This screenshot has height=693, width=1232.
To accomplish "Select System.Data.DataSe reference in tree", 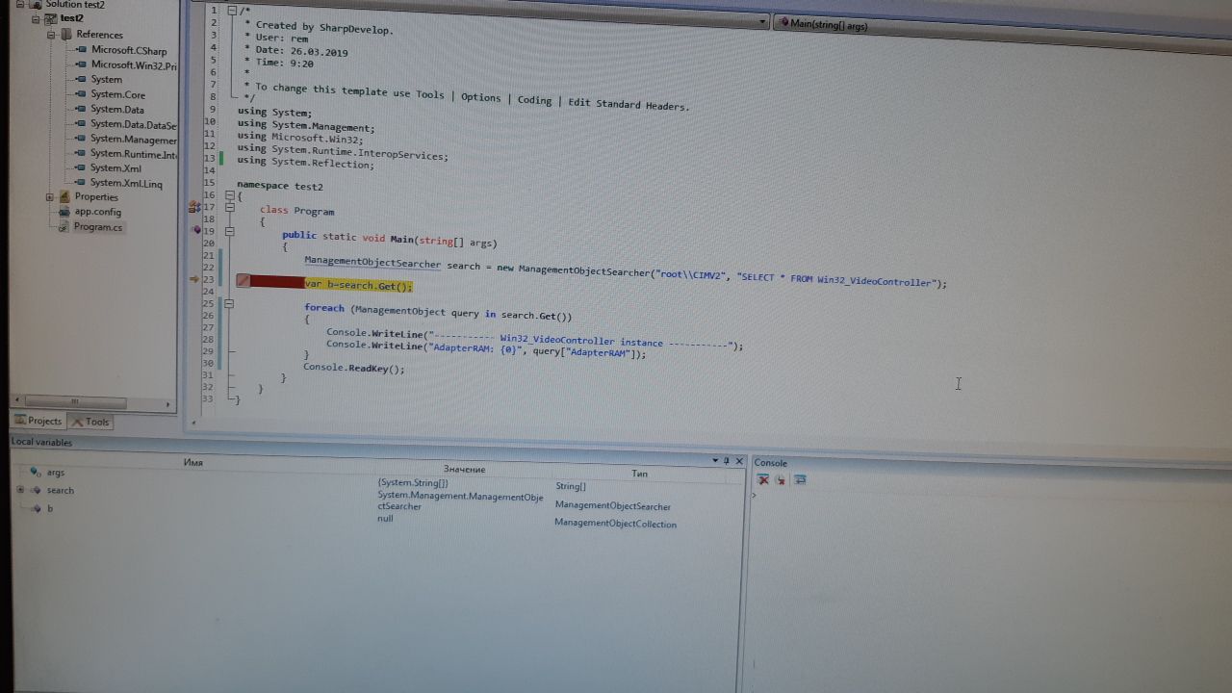I will tap(134, 125).
